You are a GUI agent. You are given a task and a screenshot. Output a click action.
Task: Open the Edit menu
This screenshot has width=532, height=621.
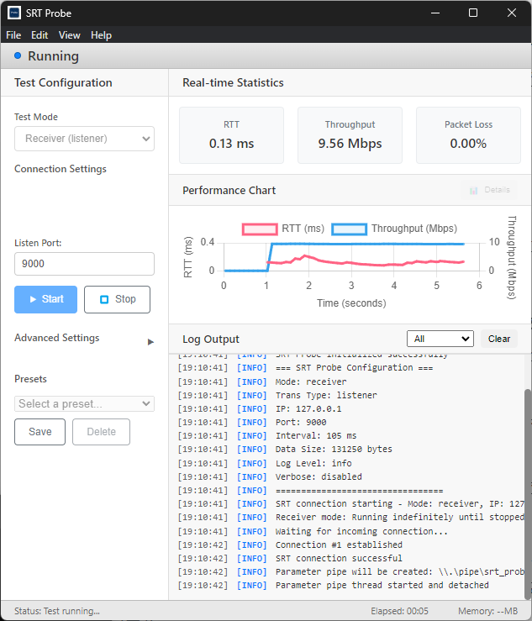pyautogui.click(x=40, y=35)
